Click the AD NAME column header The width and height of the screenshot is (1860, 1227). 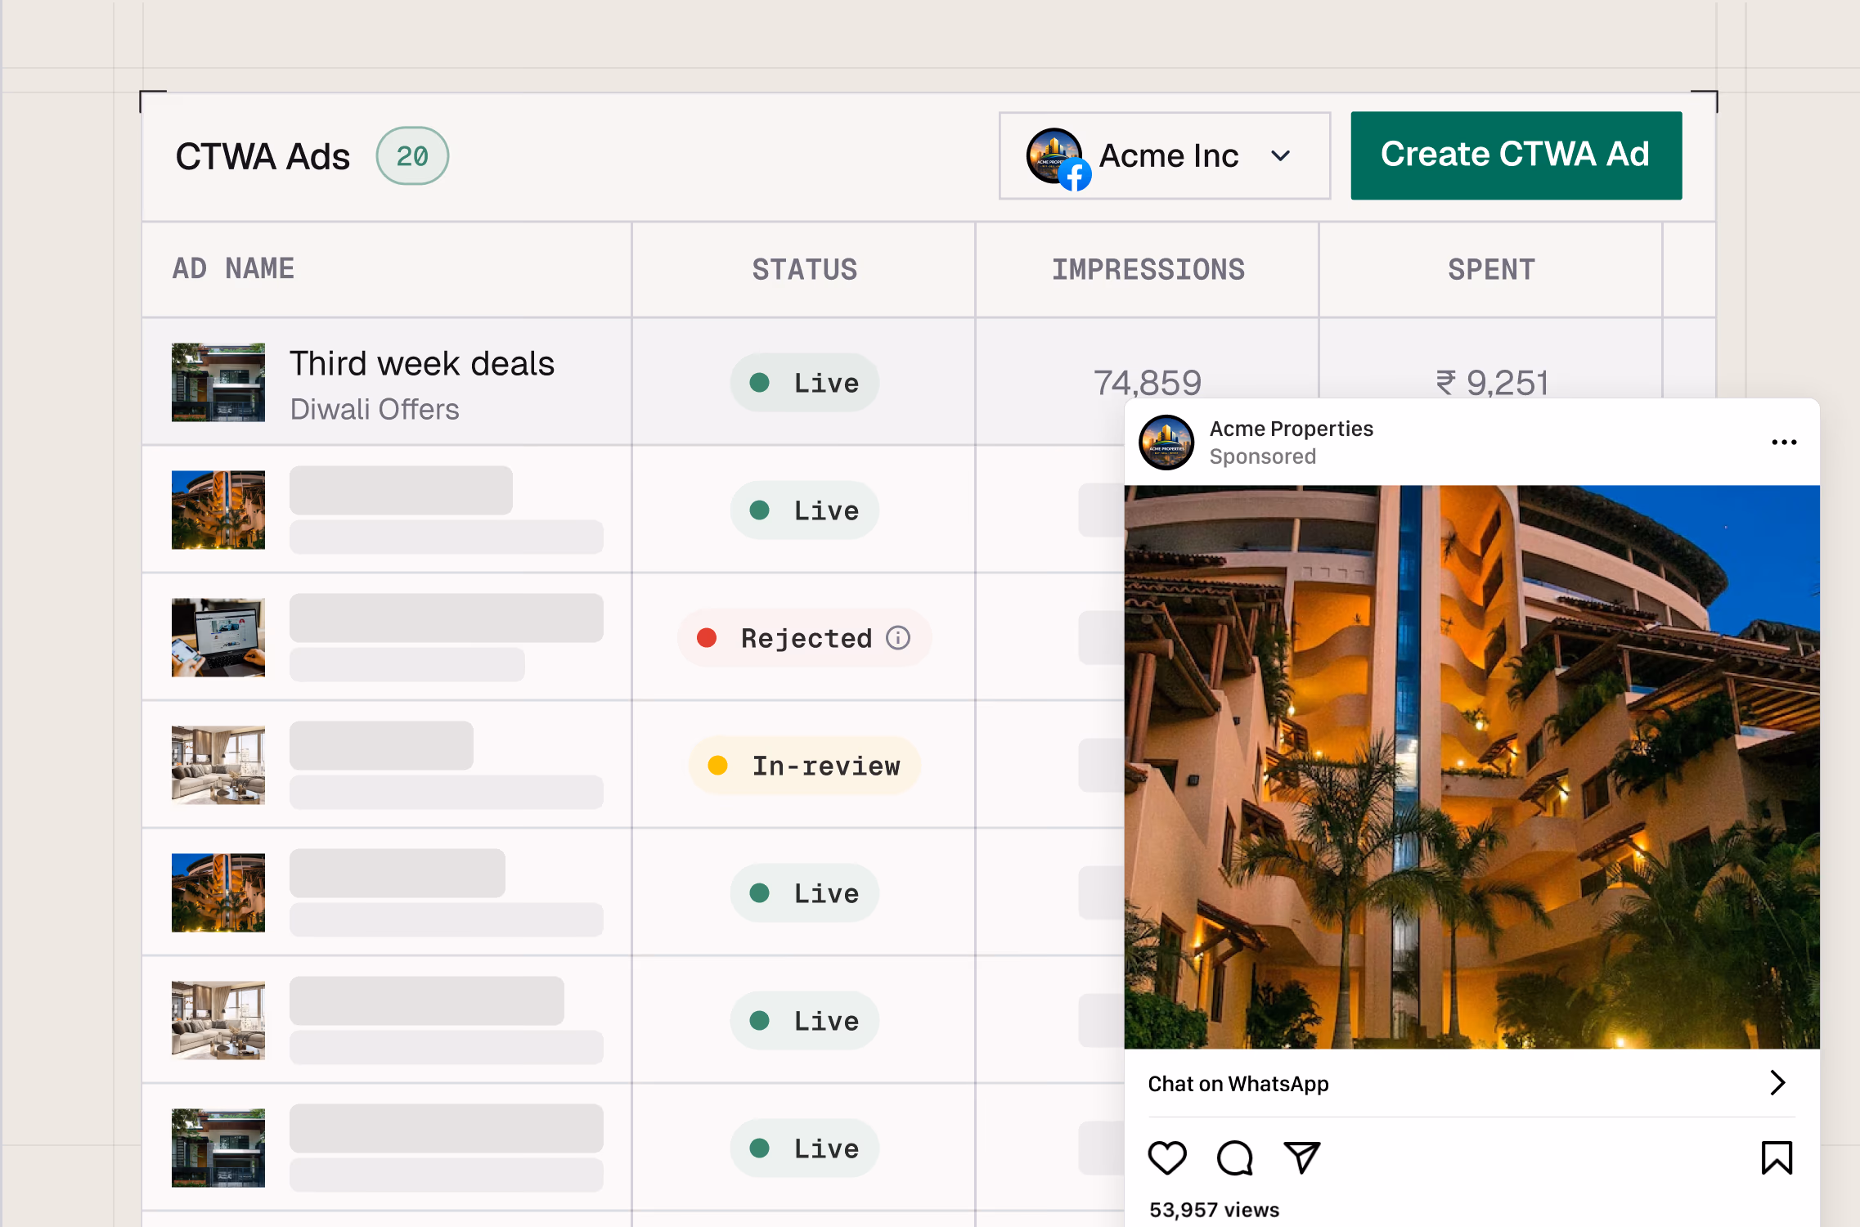233,269
